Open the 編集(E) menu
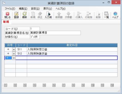122x94 pixels. pos(23,9)
